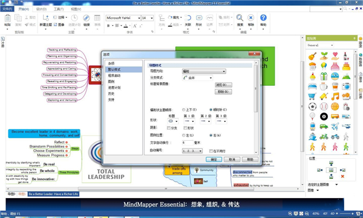Screen dimensions: 363x218
Task: Select the yellow school bus clipart icon
Action: pyautogui.click(x=335, y=117)
